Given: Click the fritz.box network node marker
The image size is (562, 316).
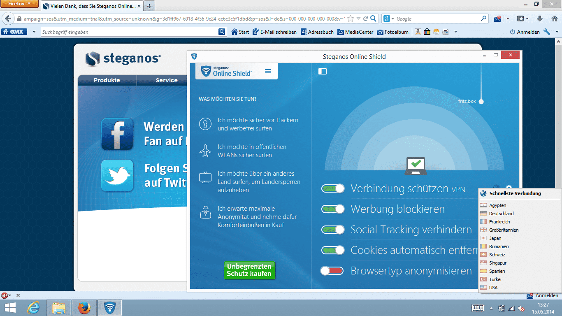Looking at the screenshot, I should [481, 101].
